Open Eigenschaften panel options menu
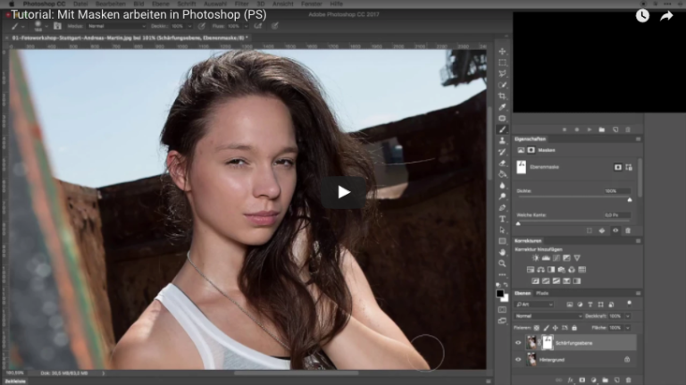This screenshot has height=385, width=686. (x=638, y=139)
